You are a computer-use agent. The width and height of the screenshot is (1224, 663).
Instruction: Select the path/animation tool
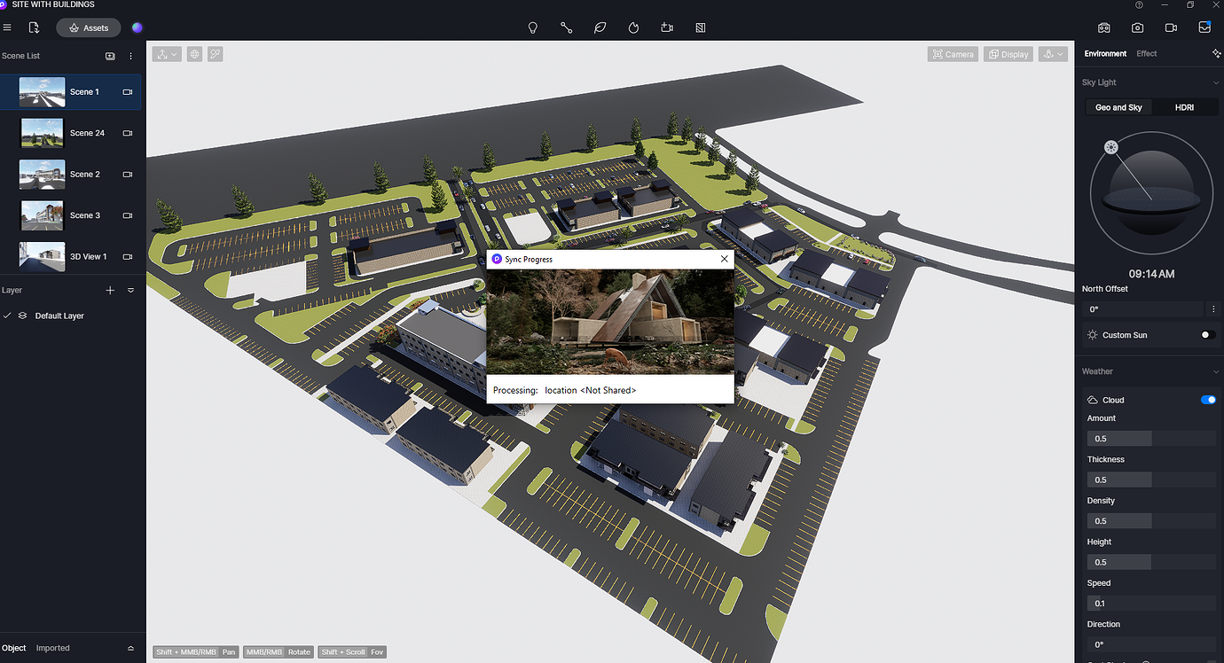567,27
